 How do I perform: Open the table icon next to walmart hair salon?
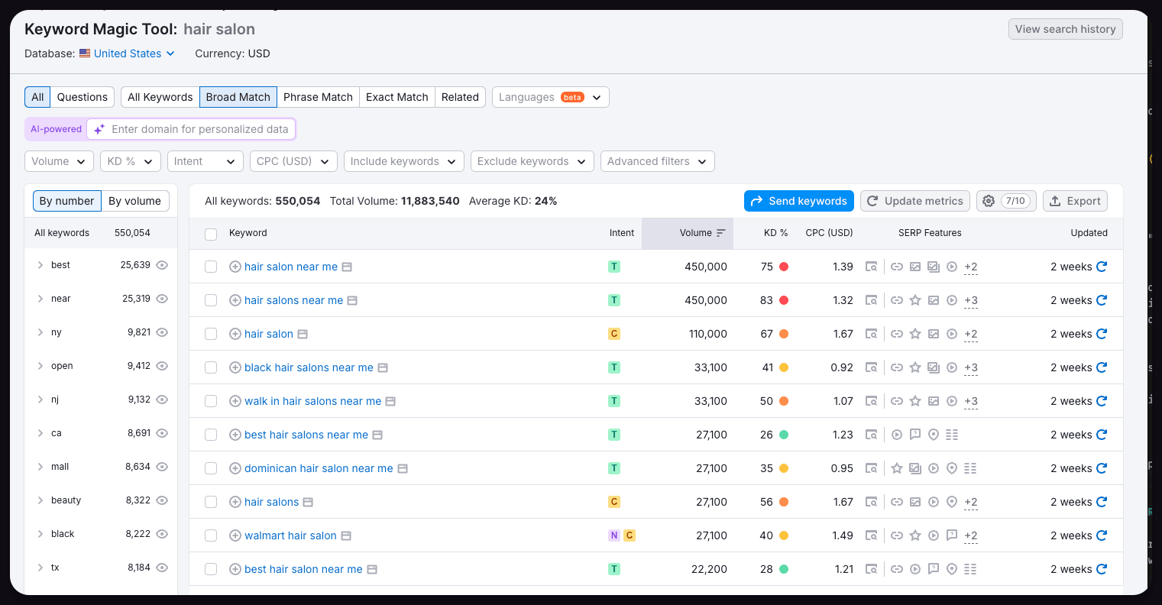[x=346, y=535]
